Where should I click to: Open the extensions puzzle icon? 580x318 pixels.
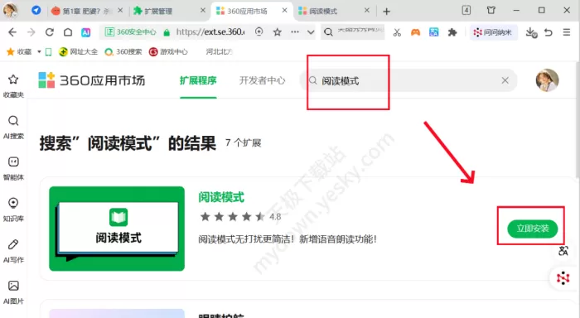pos(452,32)
